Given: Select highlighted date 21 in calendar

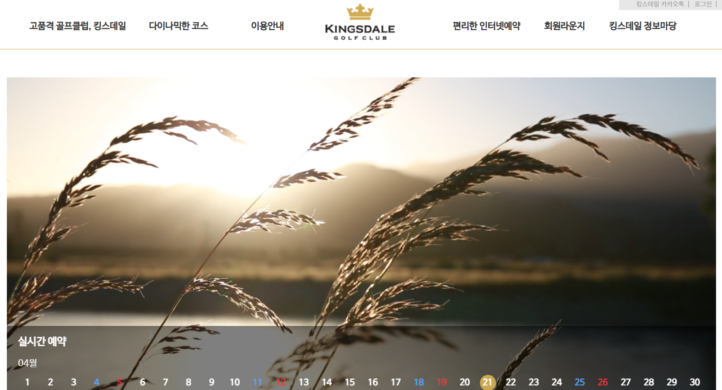Looking at the screenshot, I should tap(487, 382).
